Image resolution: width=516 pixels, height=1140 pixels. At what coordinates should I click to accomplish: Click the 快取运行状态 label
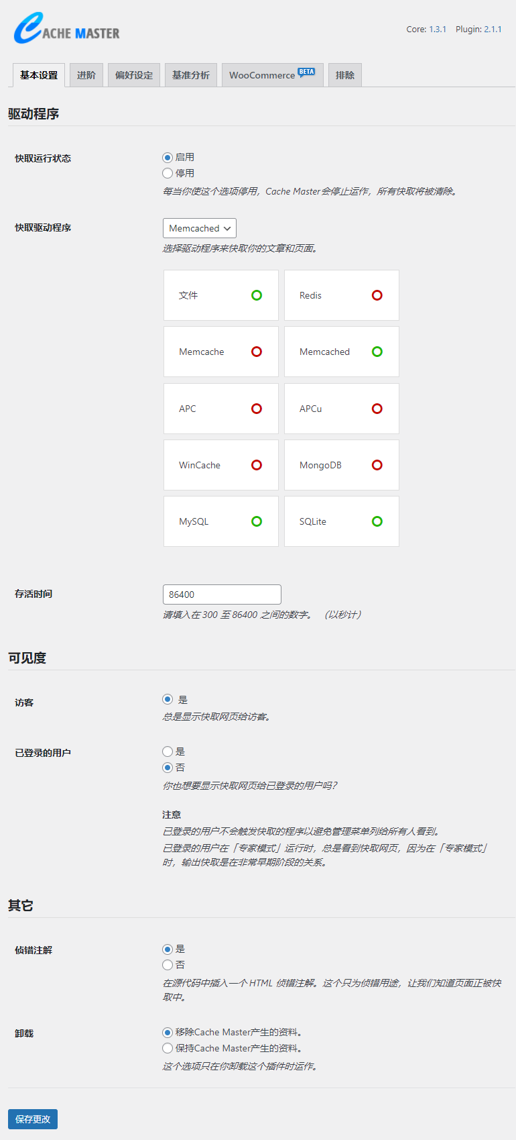click(x=43, y=158)
